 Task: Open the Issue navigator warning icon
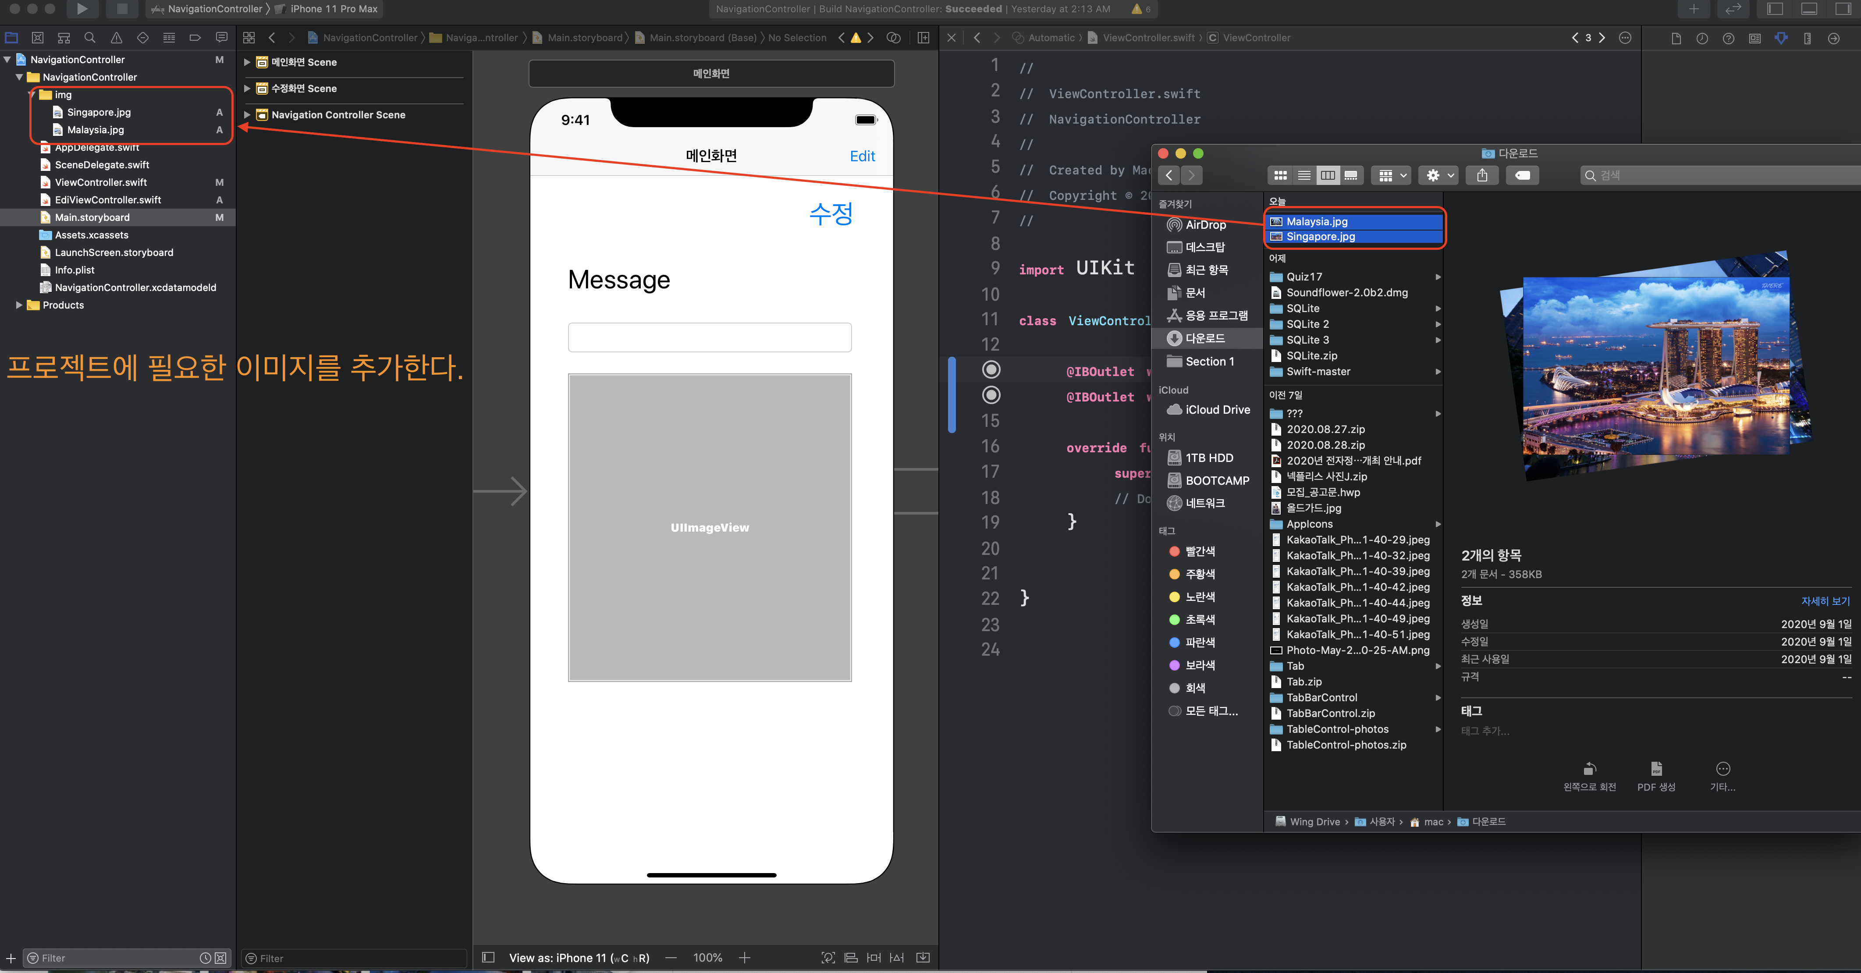(x=116, y=38)
